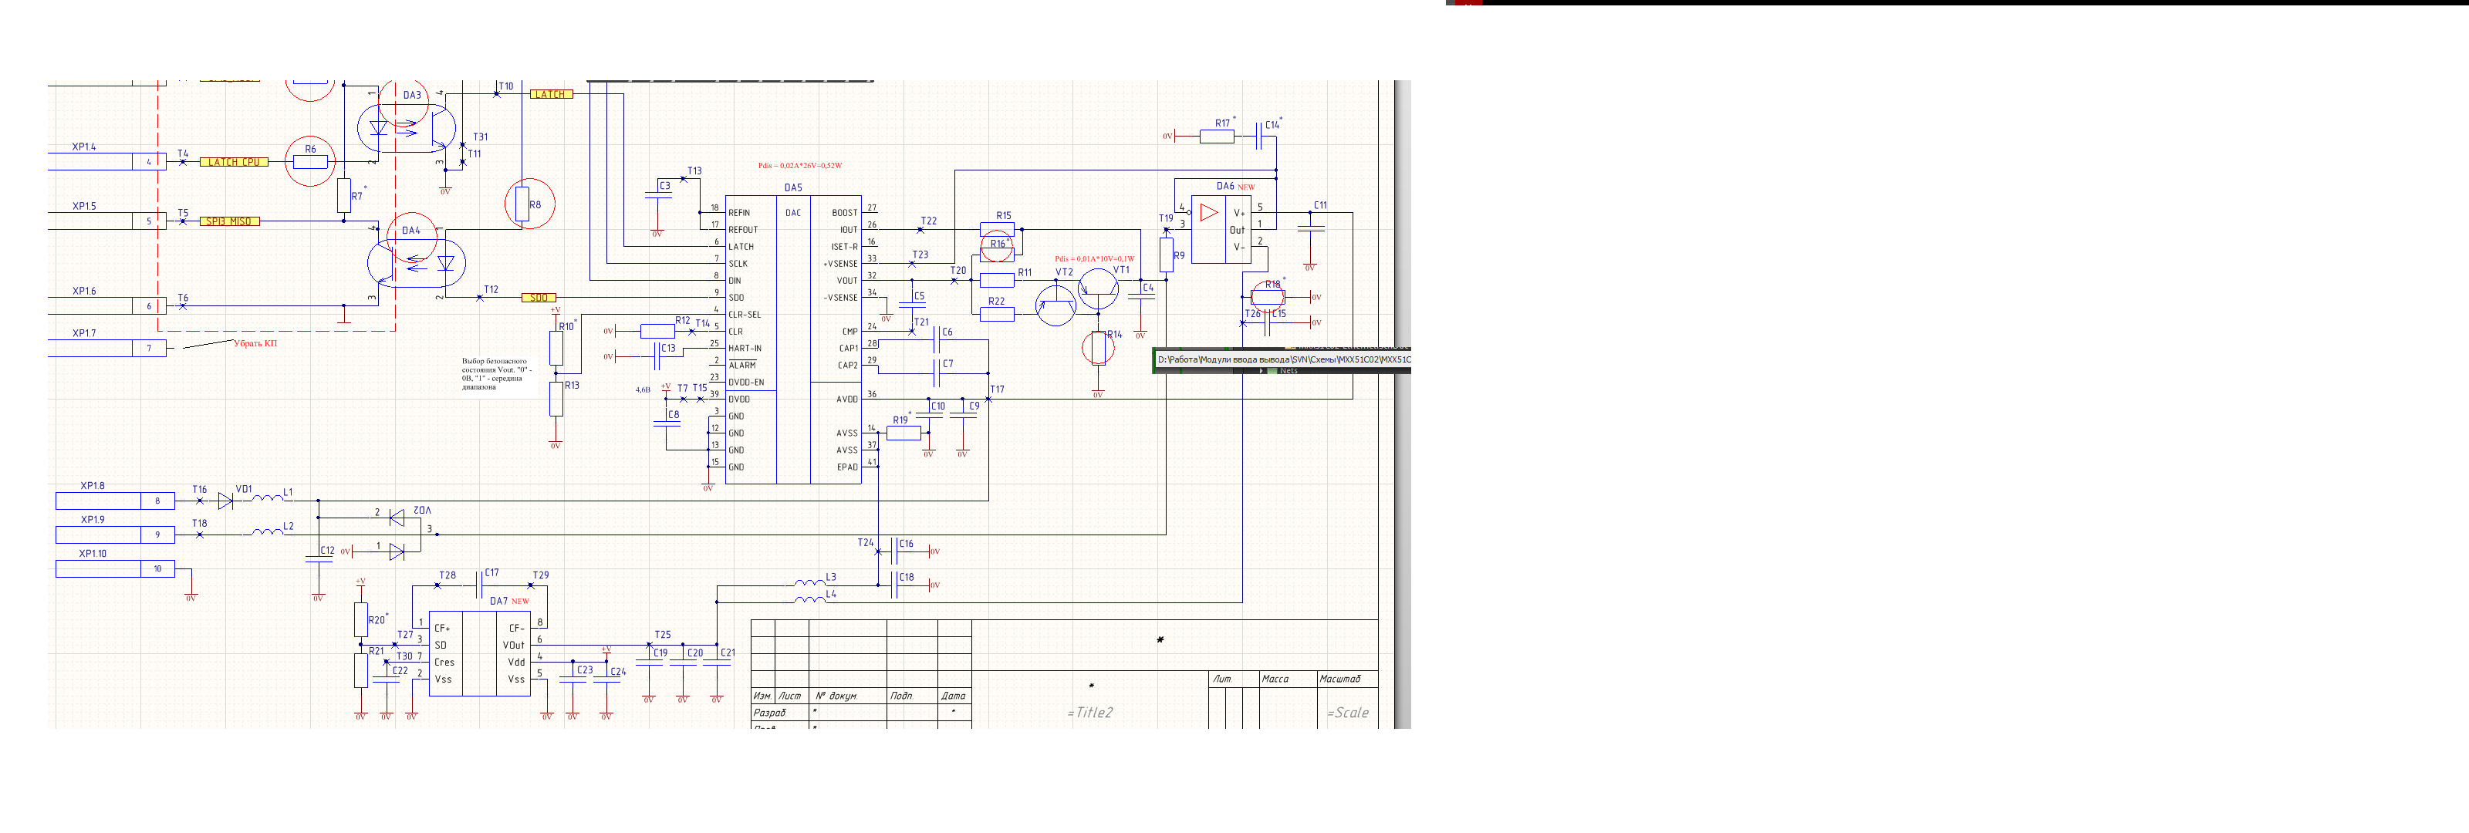Select the Nets folder item
2469x833 pixels.
[x=1289, y=371]
